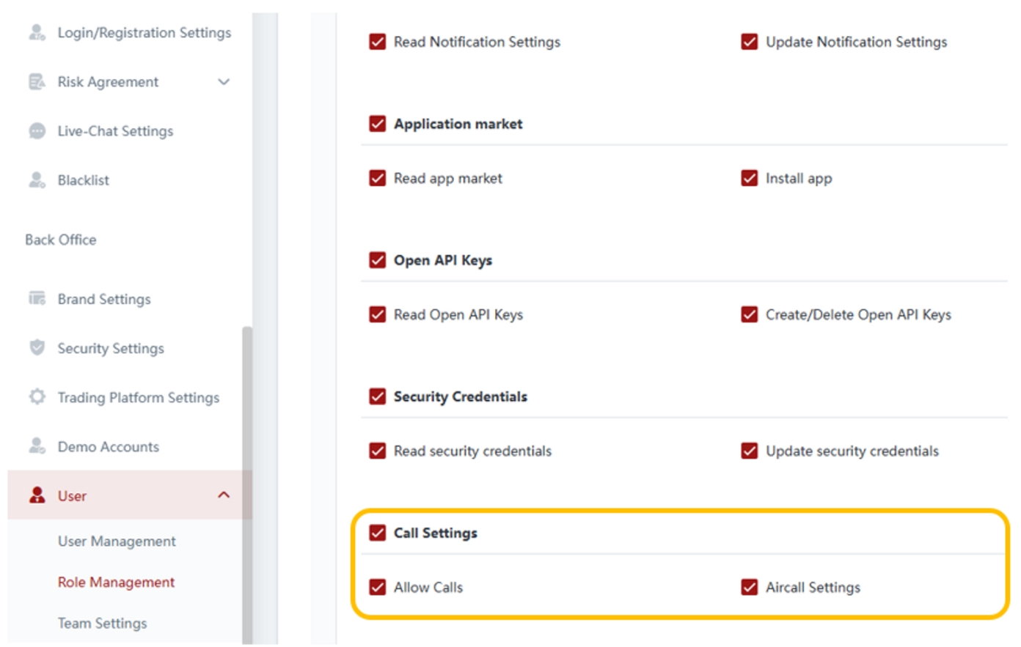This screenshot has height=647, width=1021.
Task: Collapse the User menu chevron
Action: pos(224,495)
